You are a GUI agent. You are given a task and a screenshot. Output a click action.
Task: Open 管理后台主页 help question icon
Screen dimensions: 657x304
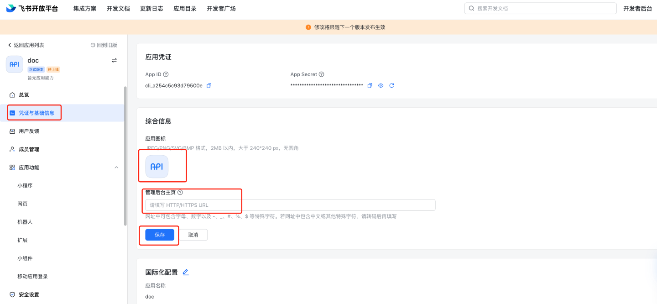click(x=180, y=192)
